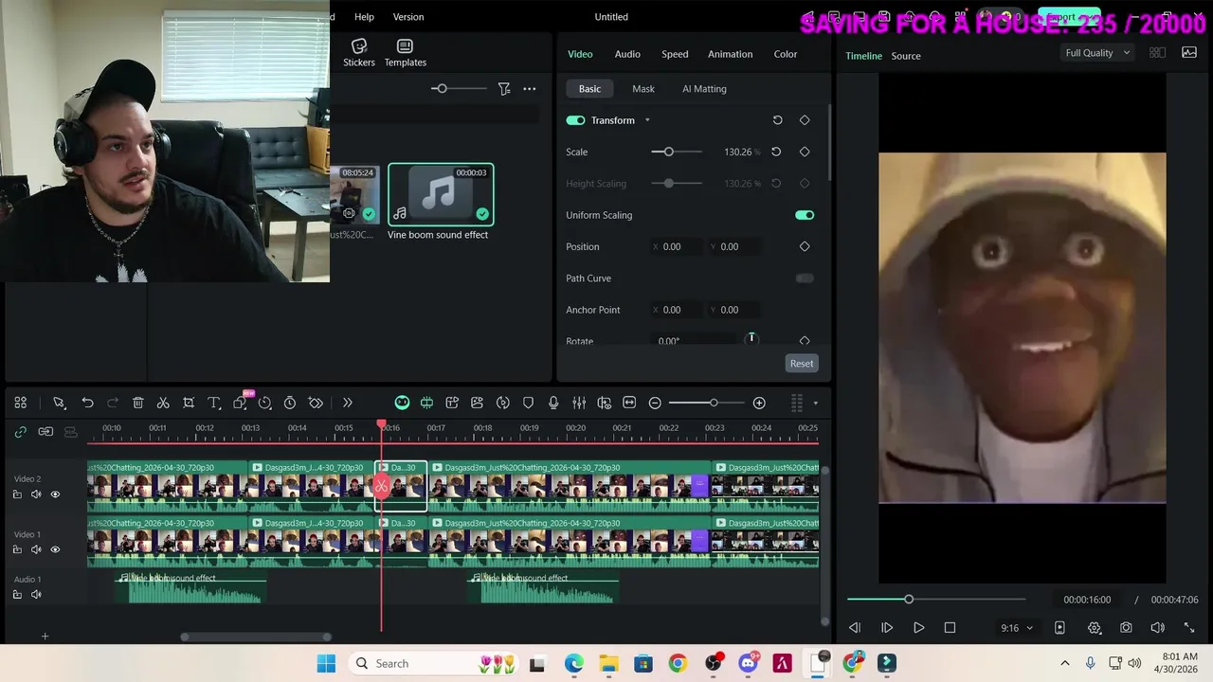Open the Color properties tab
Screen dimensions: 1213x682
click(786, 54)
